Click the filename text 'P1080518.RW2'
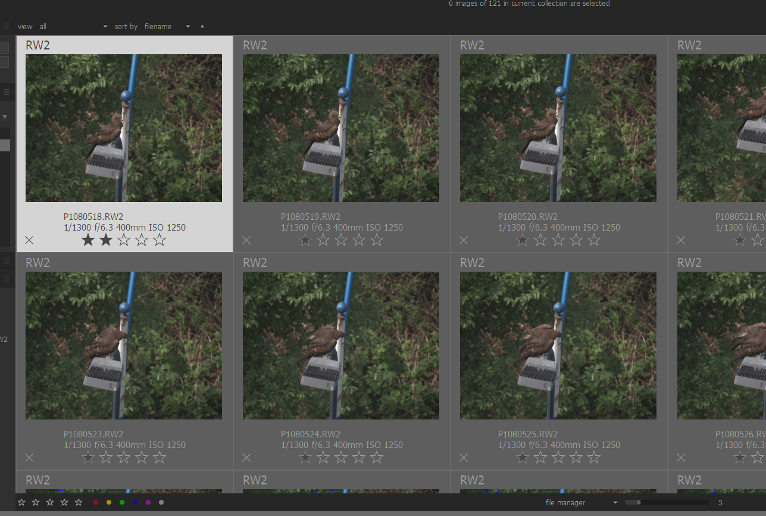 93,217
